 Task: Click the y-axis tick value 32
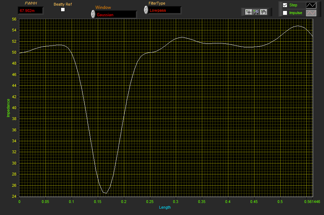pyautogui.click(x=14, y=152)
